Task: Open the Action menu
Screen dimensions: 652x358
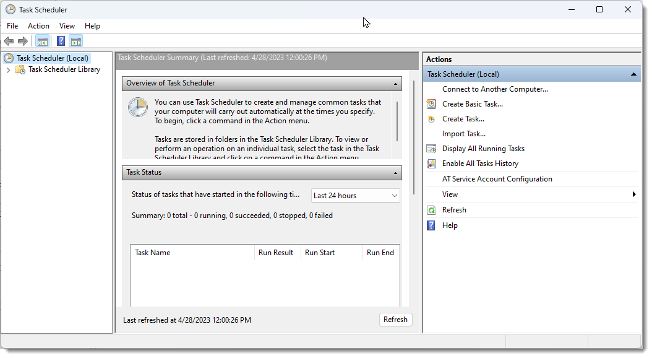Action: [38, 26]
